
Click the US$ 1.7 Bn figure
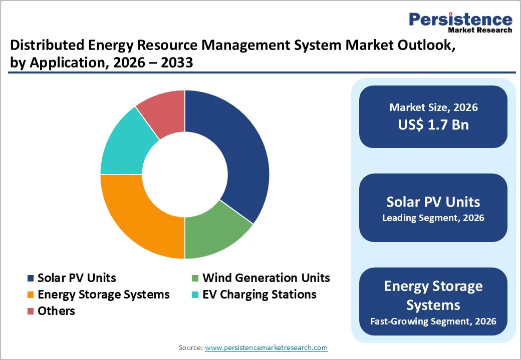coord(433,124)
